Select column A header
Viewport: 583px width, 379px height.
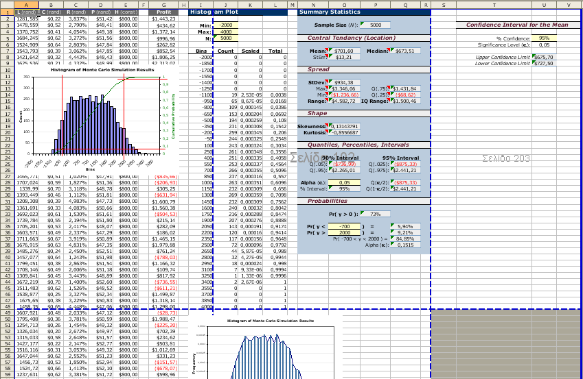[x=26, y=5]
